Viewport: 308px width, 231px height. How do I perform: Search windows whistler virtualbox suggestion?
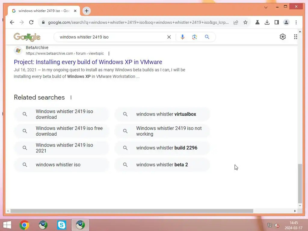point(162,114)
